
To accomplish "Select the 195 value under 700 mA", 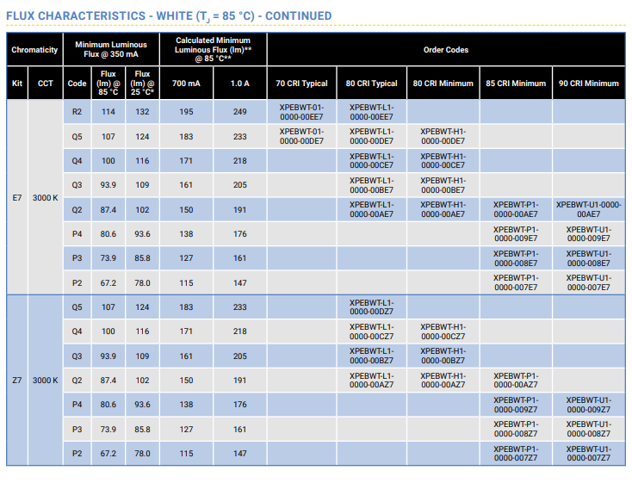I will coord(186,112).
